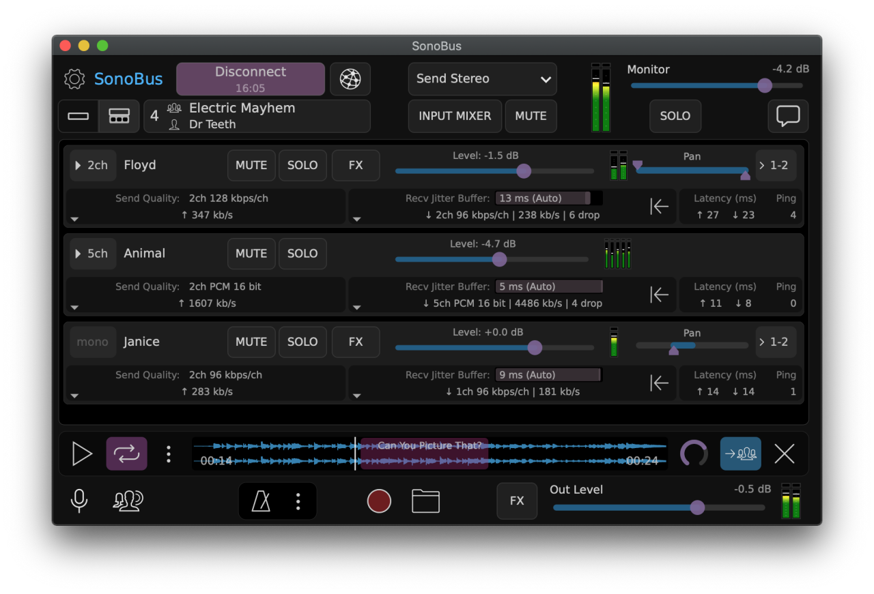The height and width of the screenshot is (594, 874).
Task: Open the recordings folder icon
Action: point(425,501)
